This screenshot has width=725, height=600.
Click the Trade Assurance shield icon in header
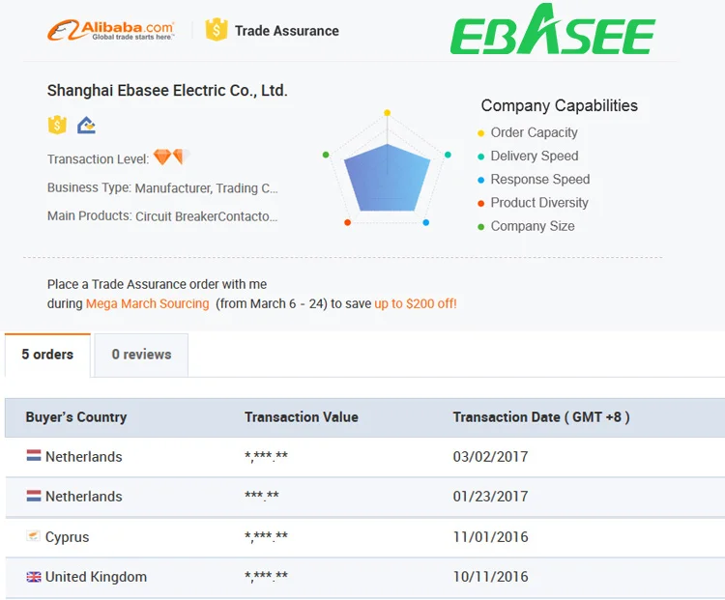217,30
